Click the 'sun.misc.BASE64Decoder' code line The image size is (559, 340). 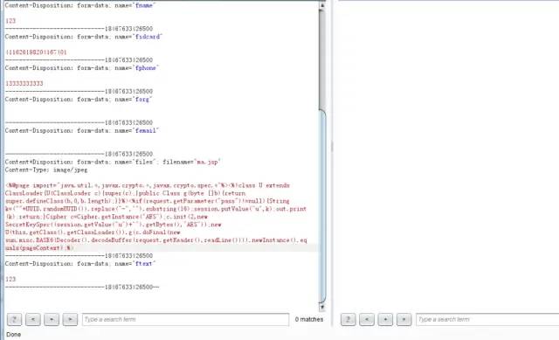click(155, 240)
